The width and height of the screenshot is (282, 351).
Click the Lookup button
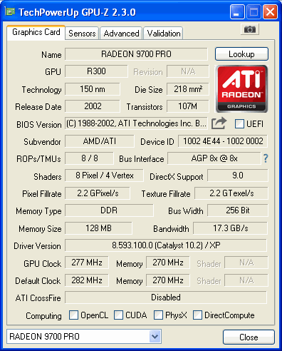(x=241, y=54)
